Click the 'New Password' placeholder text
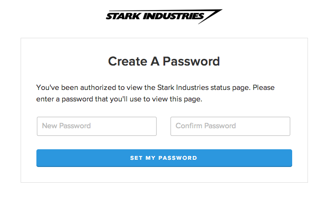The image size is (330, 211). click(x=66, y=126)
